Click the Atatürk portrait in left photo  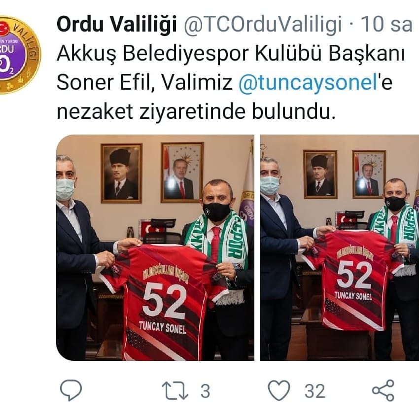(x=121, y=174)
